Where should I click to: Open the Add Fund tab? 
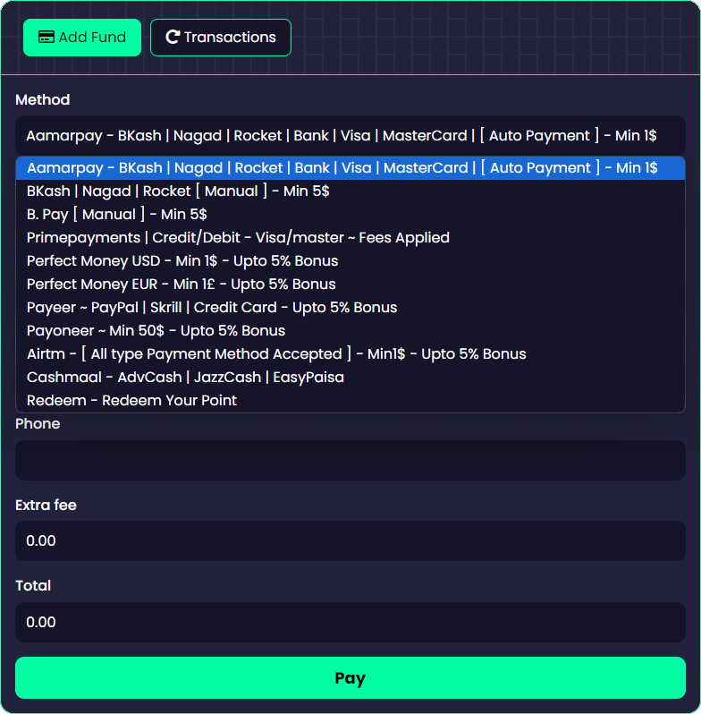82,38
